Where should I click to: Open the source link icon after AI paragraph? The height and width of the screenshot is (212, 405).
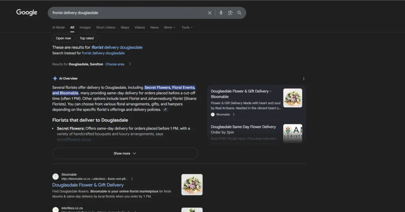165,110
